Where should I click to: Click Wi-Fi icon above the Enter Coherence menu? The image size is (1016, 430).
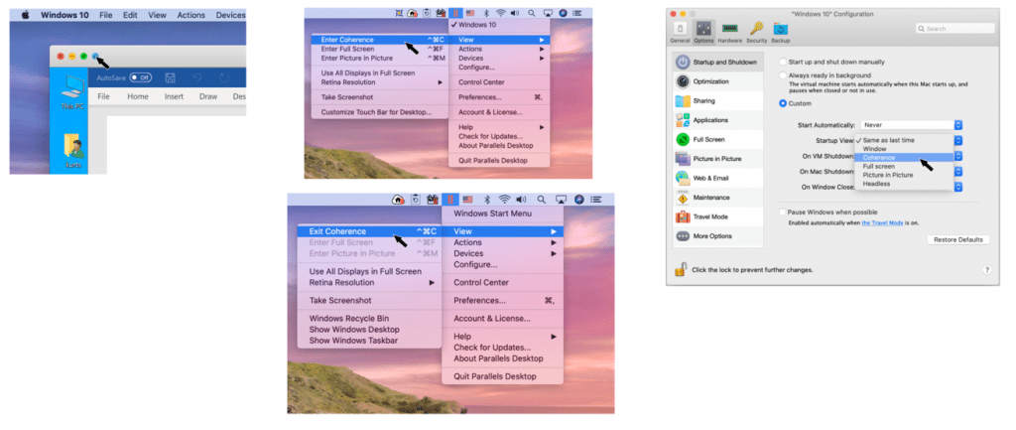(x=501, y=13)
